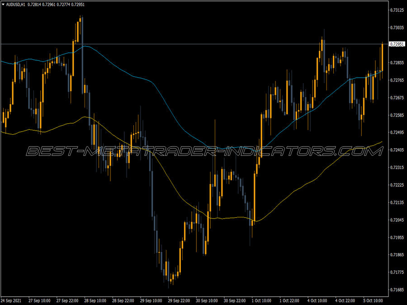Click the 29 Sep 10:00 time label
The width and height of the screenshot is (407, 305).
pyautogui.click(x=151, y=301)
